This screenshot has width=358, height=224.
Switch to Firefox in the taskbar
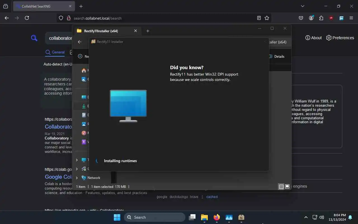(x=217, y=217)
